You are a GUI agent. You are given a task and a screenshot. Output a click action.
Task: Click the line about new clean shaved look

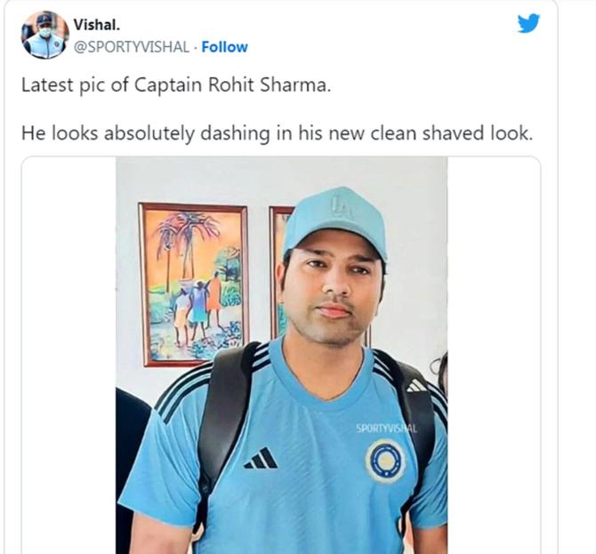point(277,133)
